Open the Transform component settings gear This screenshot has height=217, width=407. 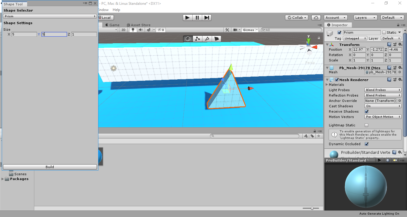point(400,44)
